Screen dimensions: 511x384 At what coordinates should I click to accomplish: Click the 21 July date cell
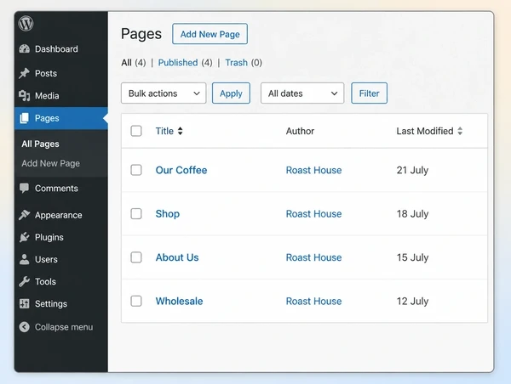click(x=412, y=170)
